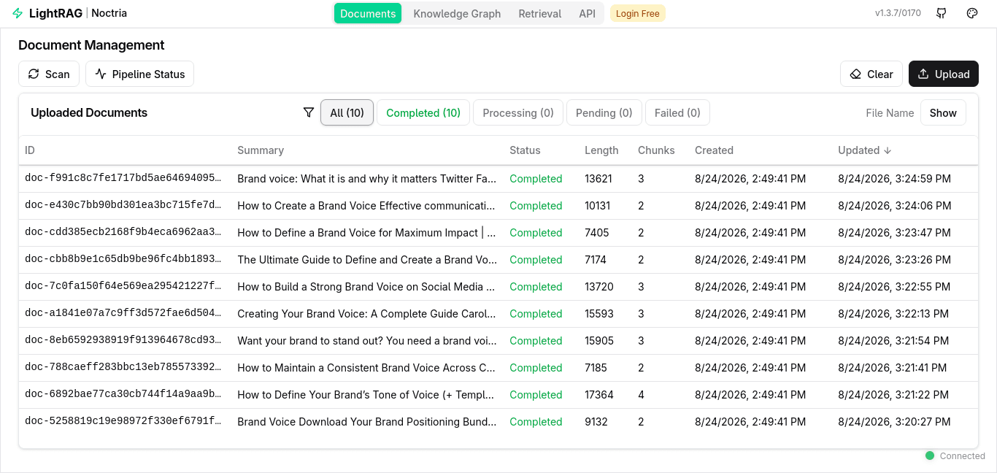Open the Retrieval tab
This screenshot has width=997, height=473.
click(540, 13)
